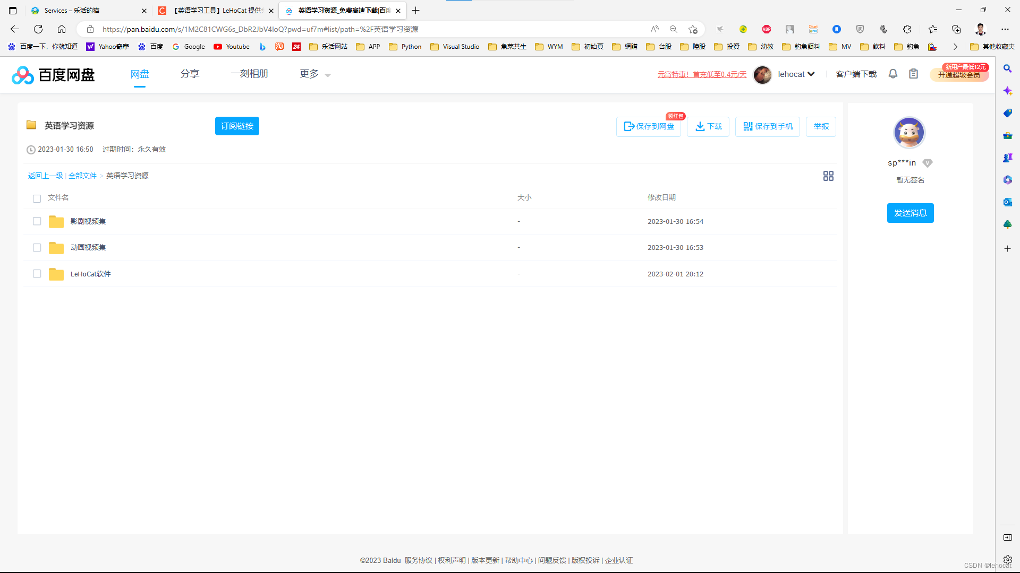Open the notification bell icon
This screenshot has height=573, width=1020.
(893, 74)
